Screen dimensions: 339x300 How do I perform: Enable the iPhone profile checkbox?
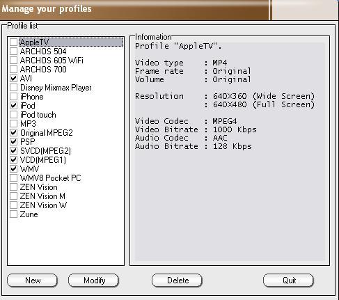point(13,97)
